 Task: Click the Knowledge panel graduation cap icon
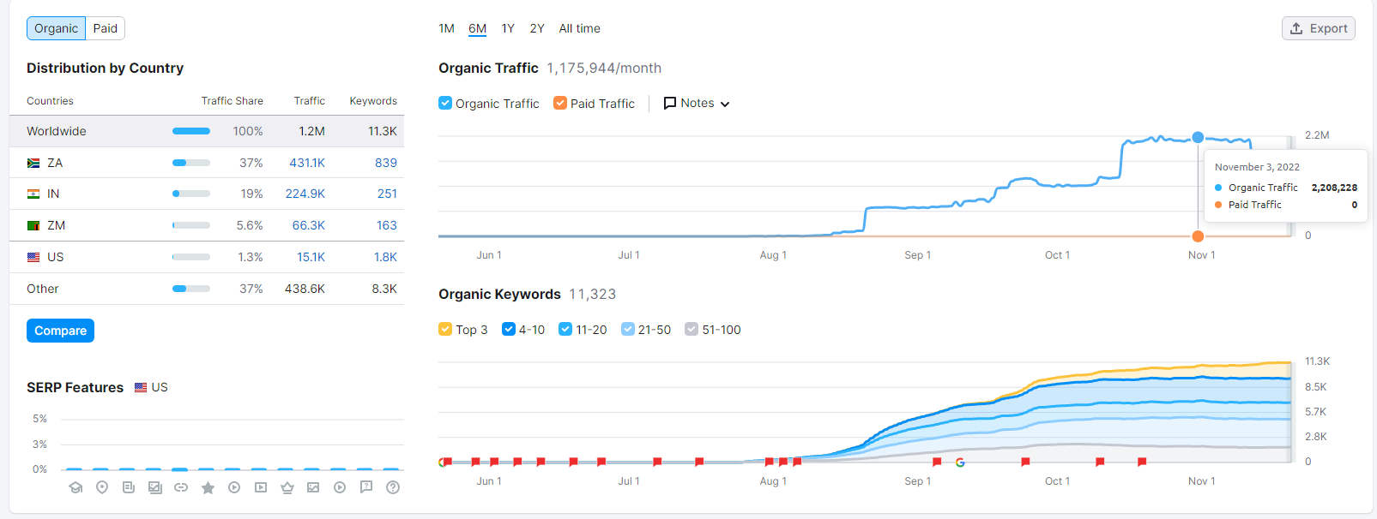(x=75, y=487)
